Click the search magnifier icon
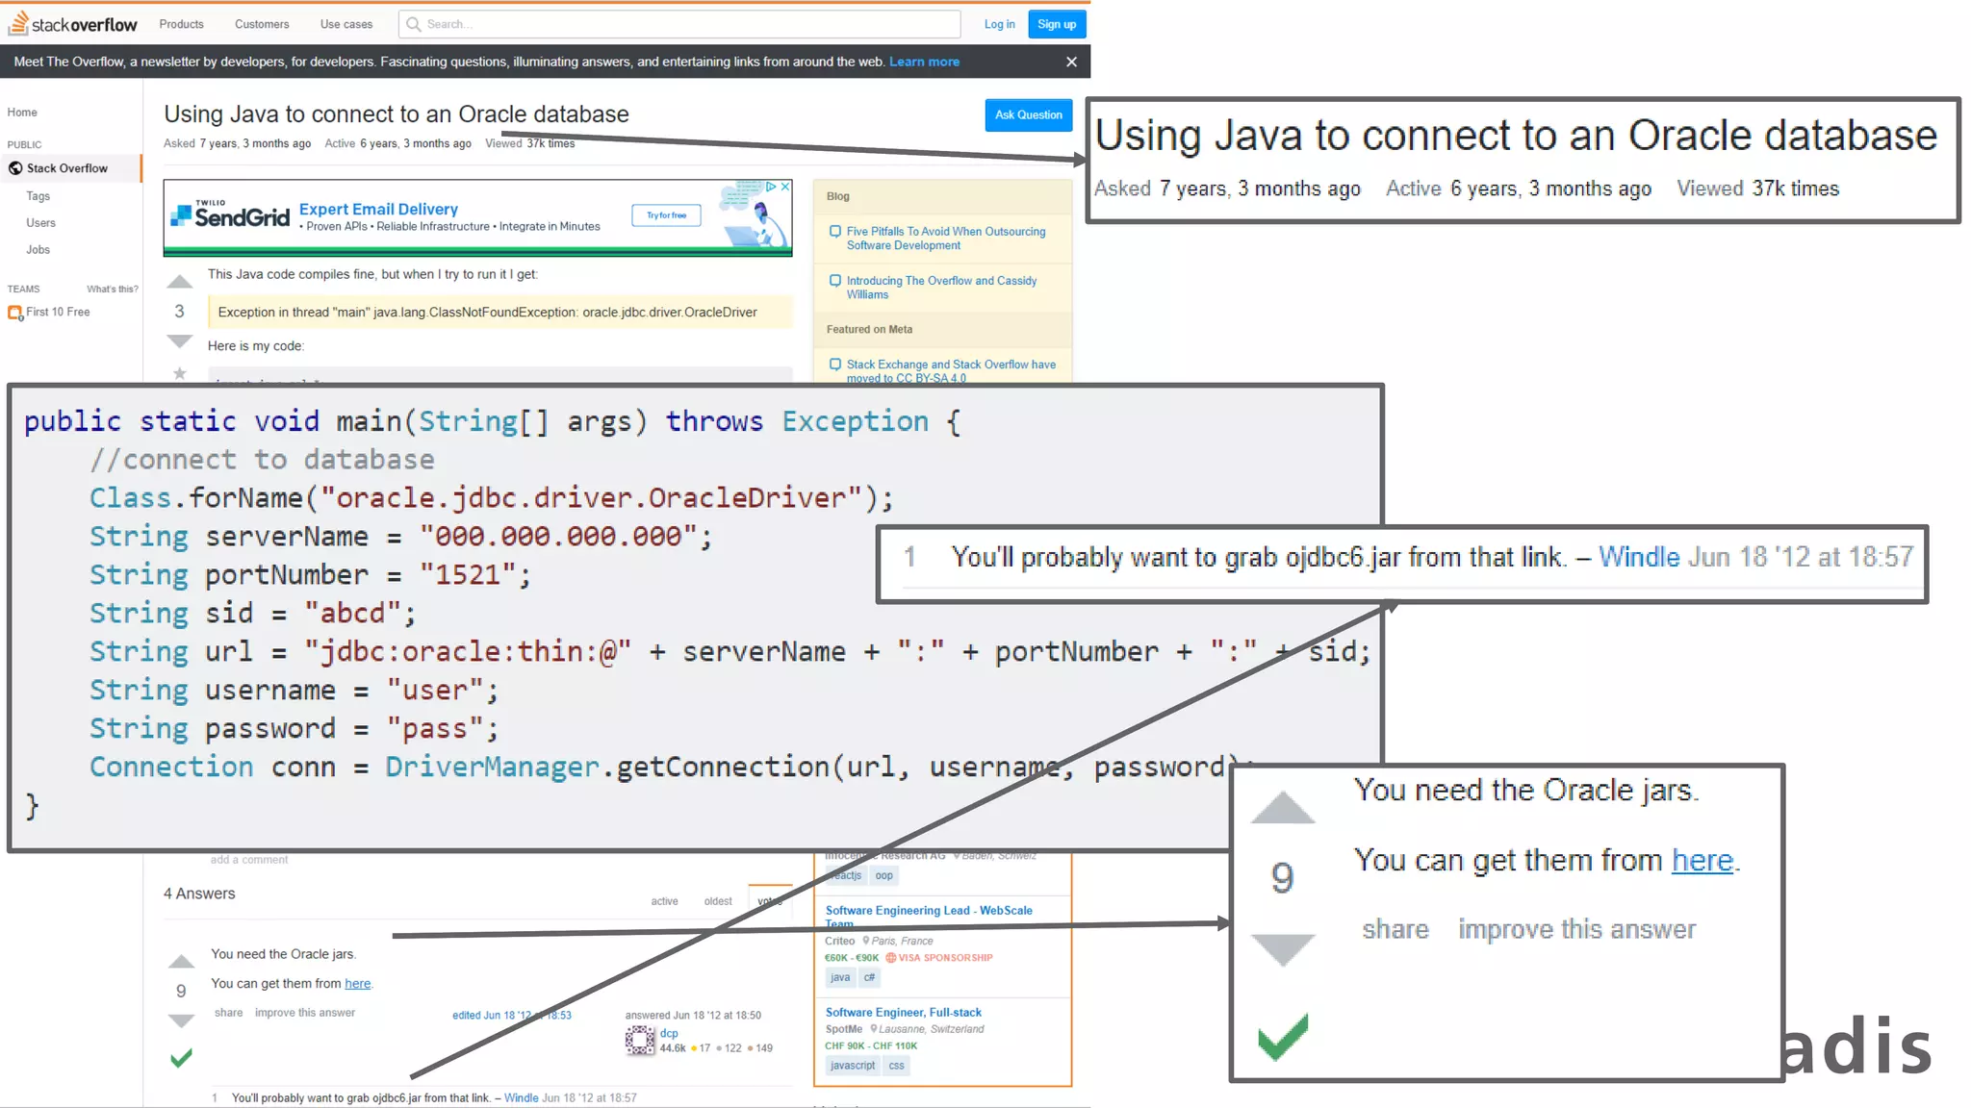The height and width of the screenshot is (1108, 1971). coord(414,24)
